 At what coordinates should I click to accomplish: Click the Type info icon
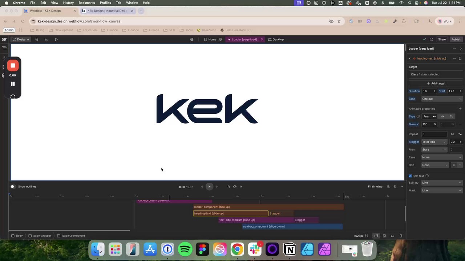418,116
